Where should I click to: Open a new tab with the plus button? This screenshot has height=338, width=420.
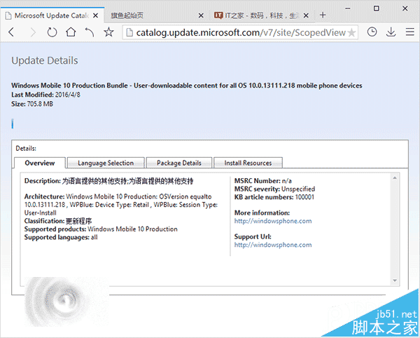point(323,15)
